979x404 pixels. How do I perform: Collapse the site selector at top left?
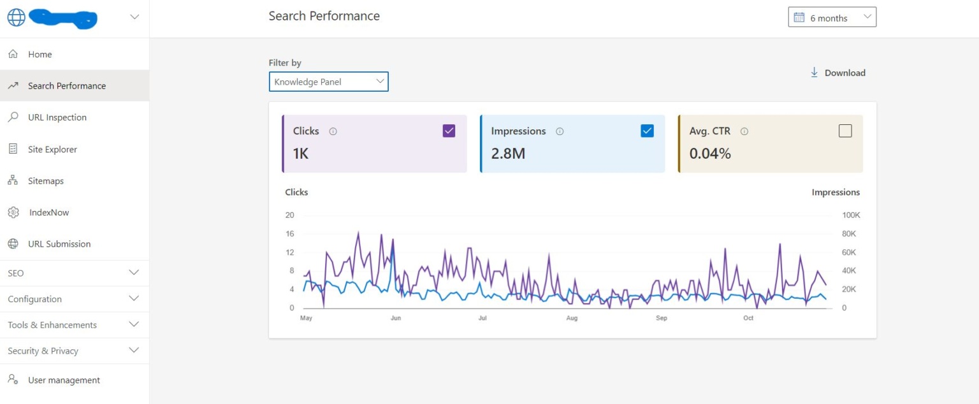(134, 17)
